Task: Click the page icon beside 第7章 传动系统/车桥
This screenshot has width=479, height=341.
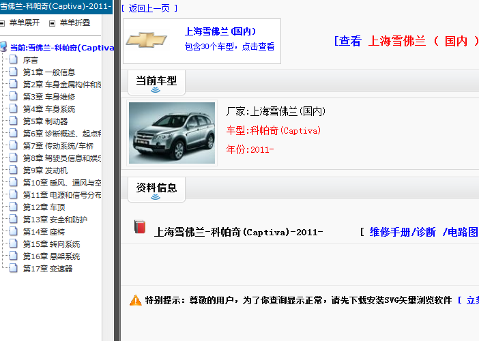Action: 14,145
